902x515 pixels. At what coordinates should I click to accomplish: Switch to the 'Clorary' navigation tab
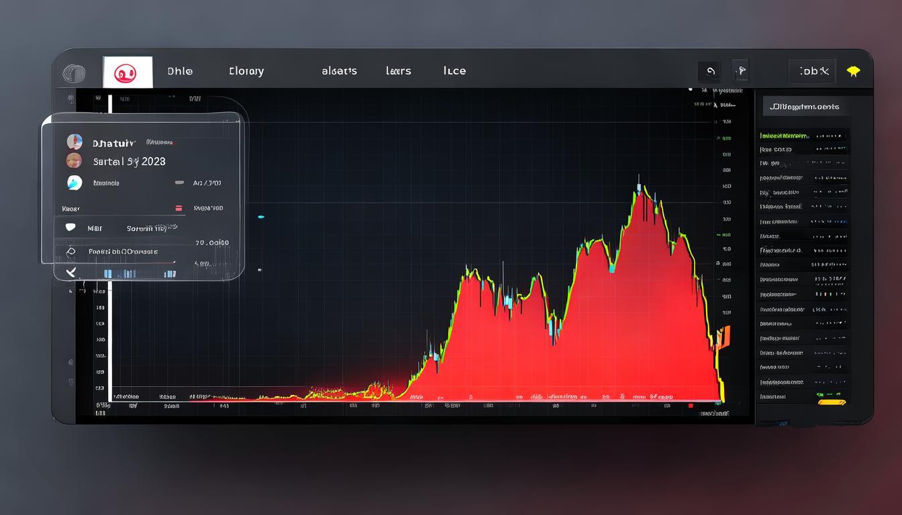pyautogui.click(x=246, y=71)
